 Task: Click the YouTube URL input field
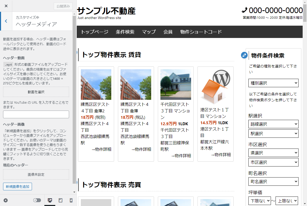pos(36,114)
